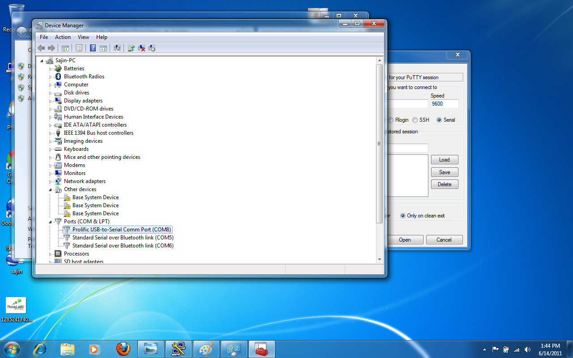Select Standard Serial over Bluetooth link (COM5)
This screenshot has height=358, width=573.
pyautogui.click(x=123, y=238)
